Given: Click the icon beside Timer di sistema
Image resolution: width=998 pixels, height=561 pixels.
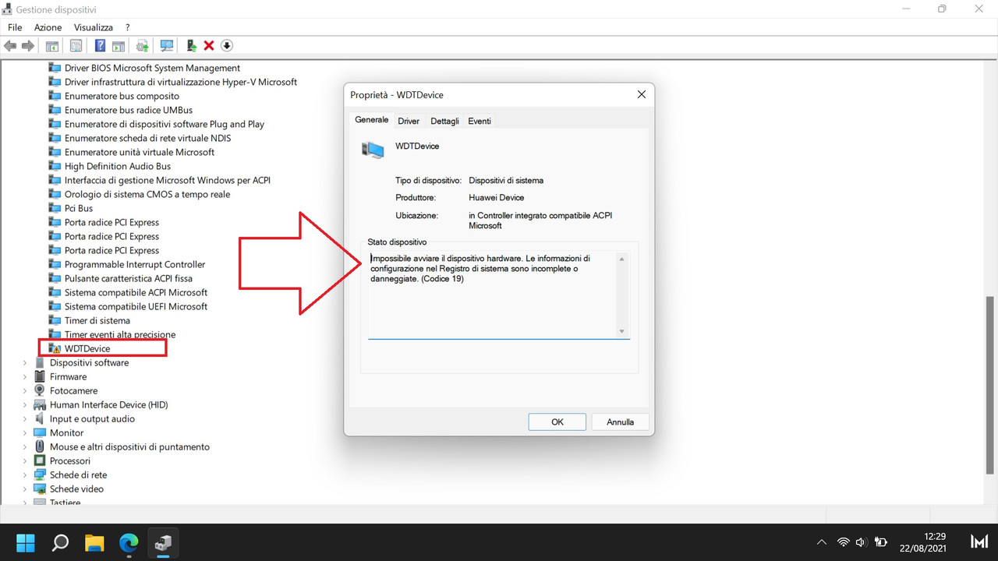Looking at the screenshot, I should (x=55, y=320).
